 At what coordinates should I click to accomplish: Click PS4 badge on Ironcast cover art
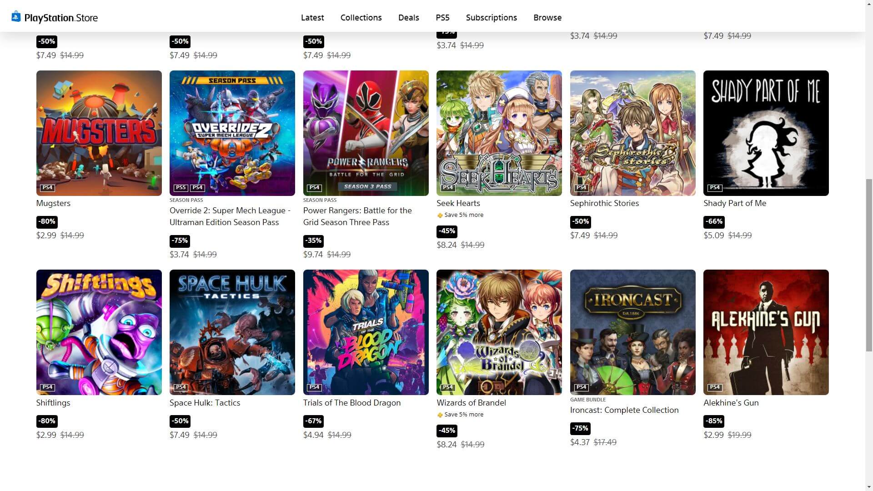(581, 387)
